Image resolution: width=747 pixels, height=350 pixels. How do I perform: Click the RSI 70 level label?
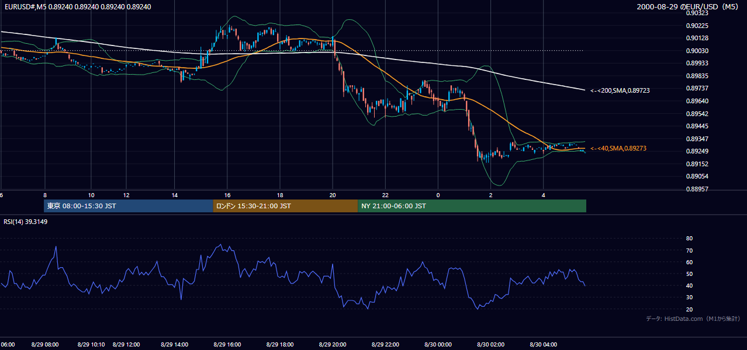[x=689, y=250]
